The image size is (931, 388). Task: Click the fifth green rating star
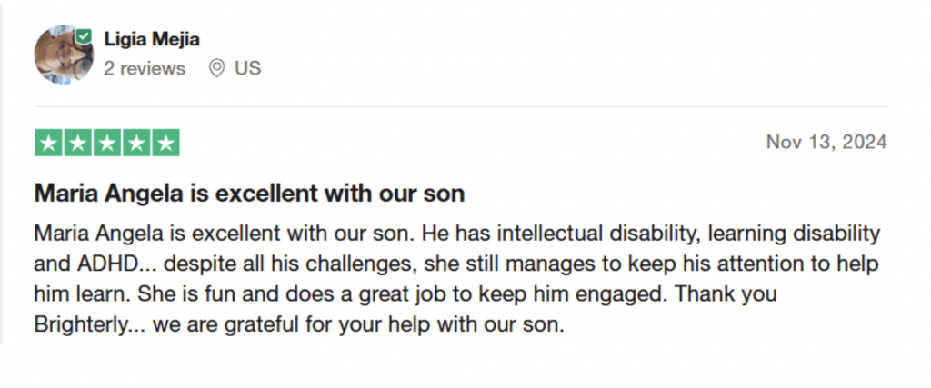(165, 143)
